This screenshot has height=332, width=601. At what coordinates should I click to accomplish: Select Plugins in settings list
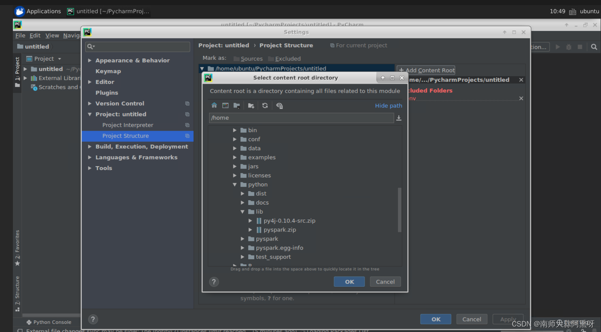[107, 93]
